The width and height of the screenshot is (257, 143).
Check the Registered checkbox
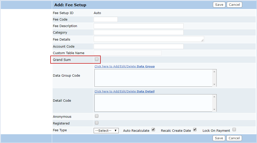97,123
